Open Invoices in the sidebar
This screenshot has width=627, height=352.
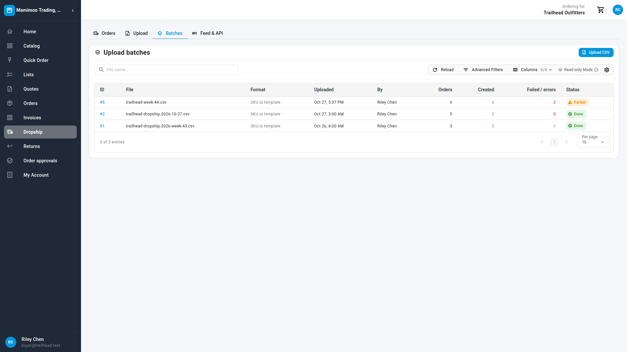[40, 118]
